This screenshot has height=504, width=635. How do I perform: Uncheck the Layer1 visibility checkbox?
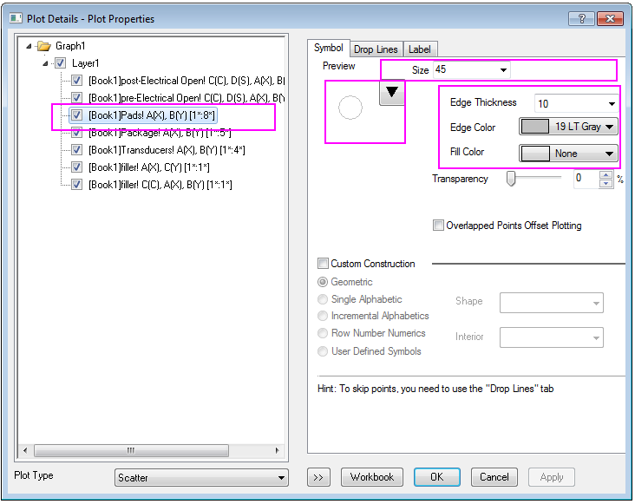(x=59, y=63)
